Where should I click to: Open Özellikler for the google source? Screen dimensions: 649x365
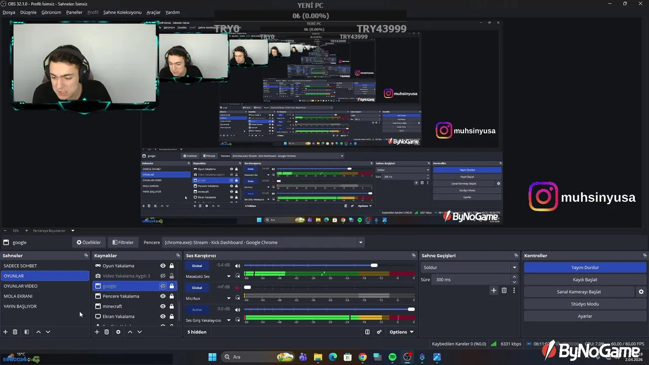(89, 242)
